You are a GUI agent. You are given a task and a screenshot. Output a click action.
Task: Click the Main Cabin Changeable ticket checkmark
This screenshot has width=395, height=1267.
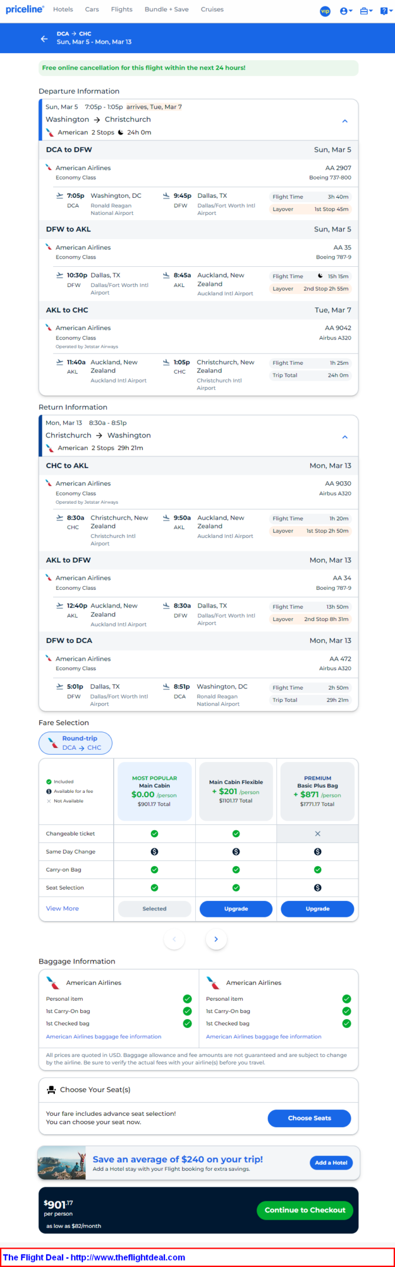coord(154,834)
